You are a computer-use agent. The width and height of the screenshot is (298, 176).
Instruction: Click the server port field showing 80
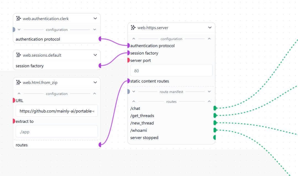click(x=171, y=71)
